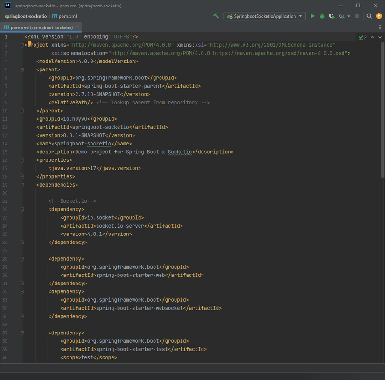Build the project using the hammer icon

(x=216, y=15)
